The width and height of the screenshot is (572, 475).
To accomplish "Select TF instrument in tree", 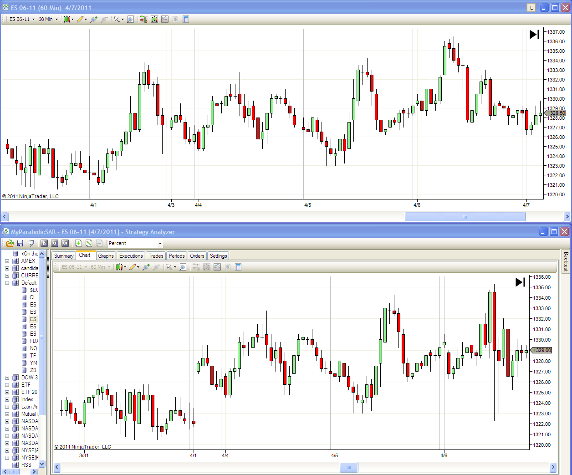I will [33, 356].
